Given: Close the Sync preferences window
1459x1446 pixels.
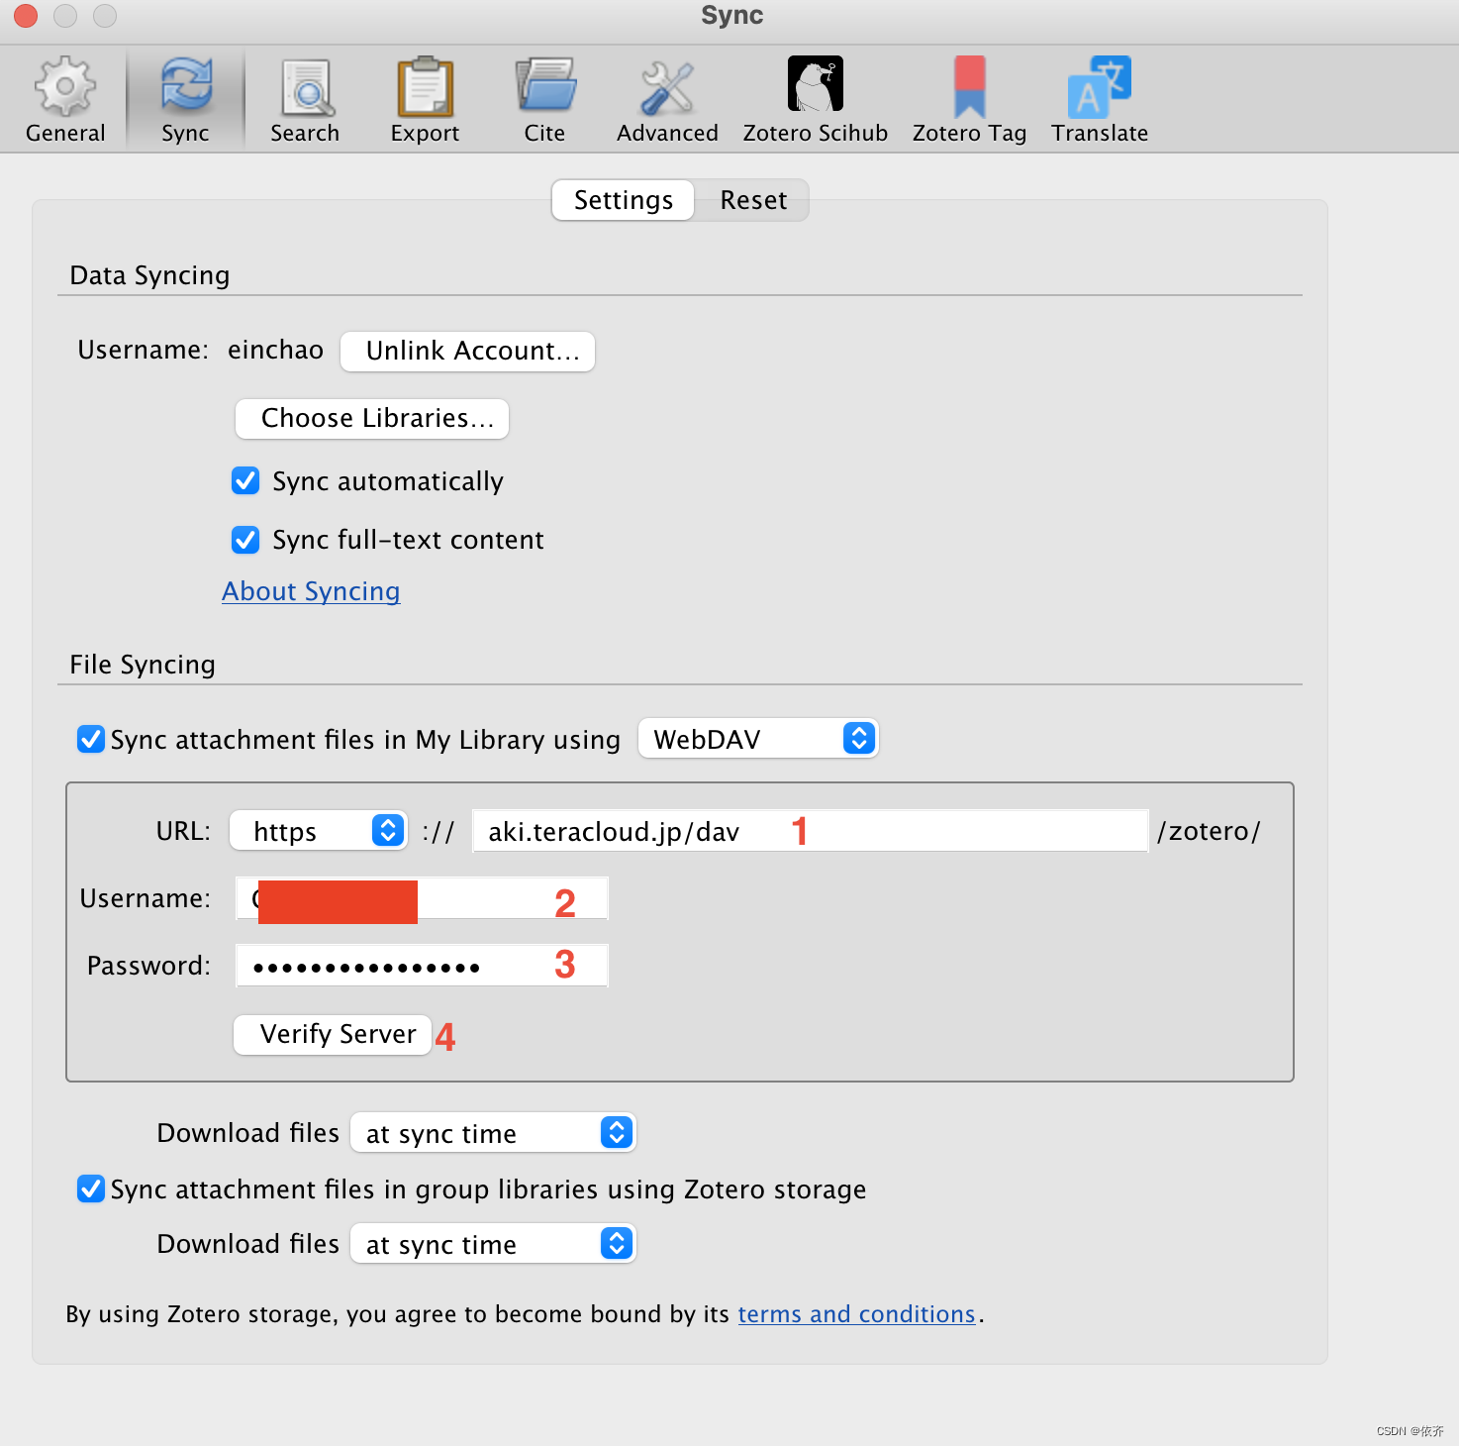Looking at the screenshot, I should click(26, 16).
